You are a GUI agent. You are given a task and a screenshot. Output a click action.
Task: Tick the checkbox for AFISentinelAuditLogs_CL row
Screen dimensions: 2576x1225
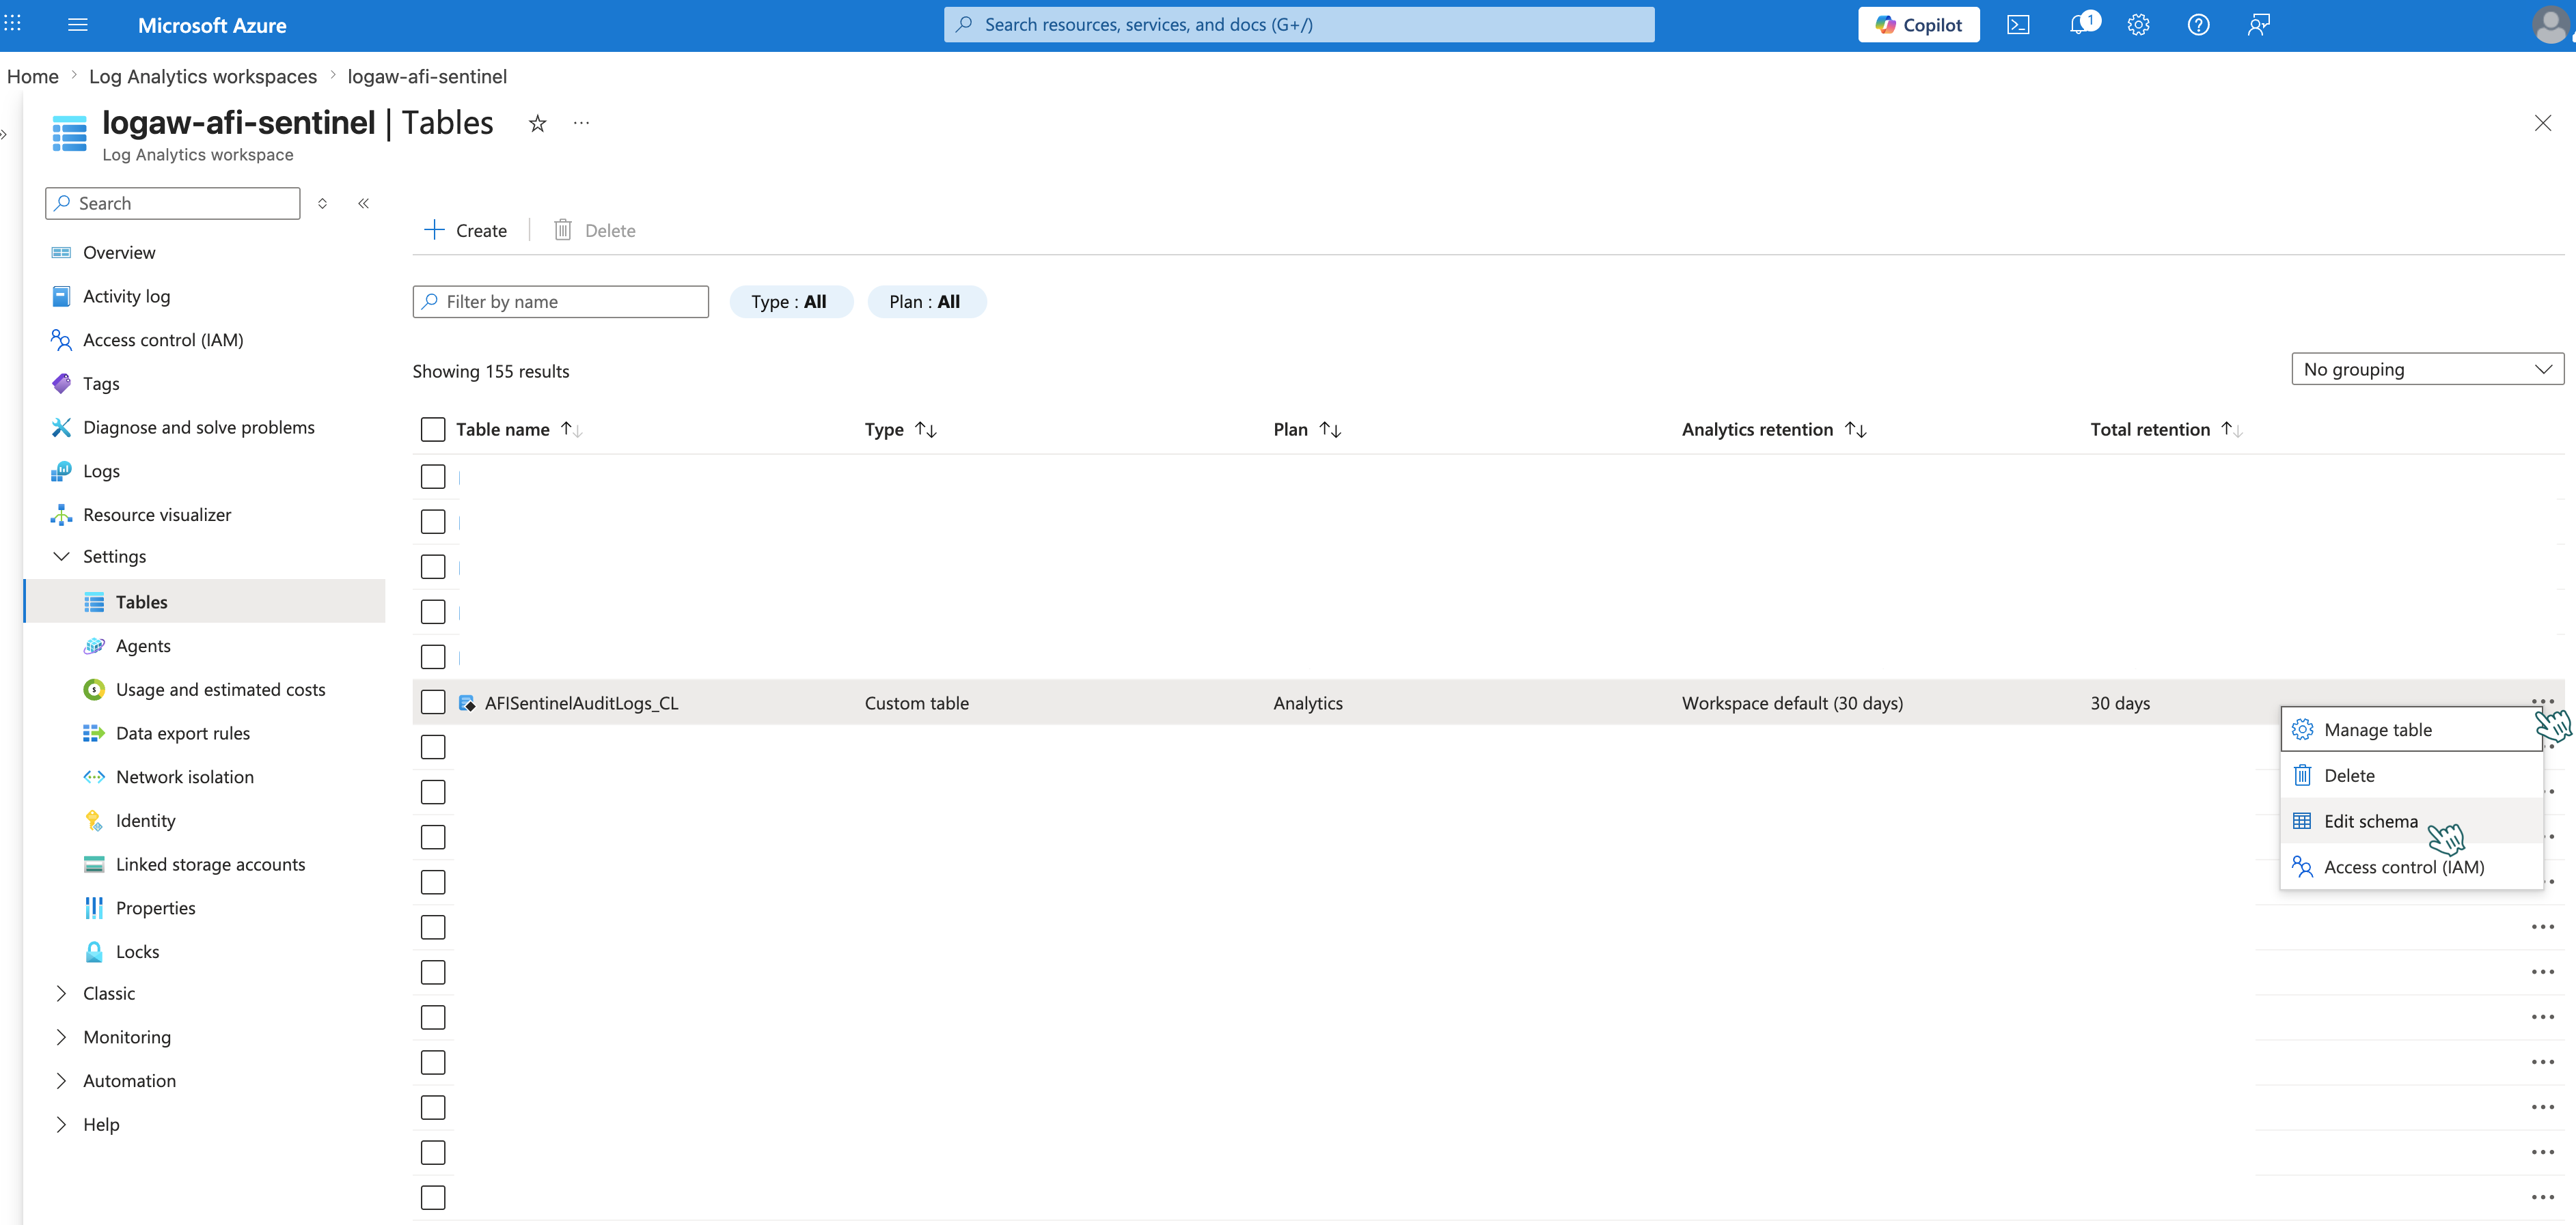pos(433,703)
